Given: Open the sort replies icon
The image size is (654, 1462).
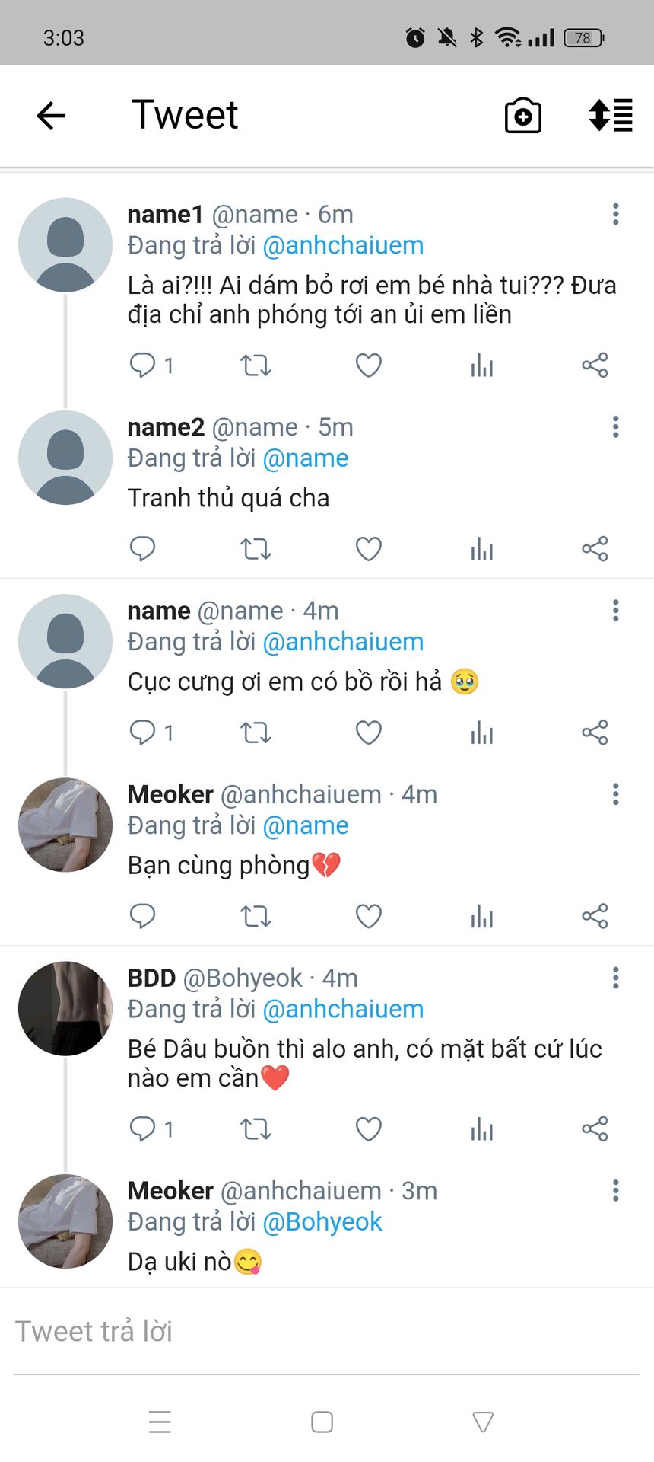Looking at the screenshot, I should pyautogui.click(x=611, y=116).
